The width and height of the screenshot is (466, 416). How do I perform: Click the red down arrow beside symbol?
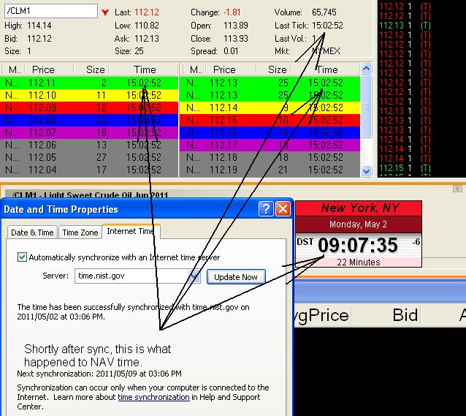pos(105,12)
